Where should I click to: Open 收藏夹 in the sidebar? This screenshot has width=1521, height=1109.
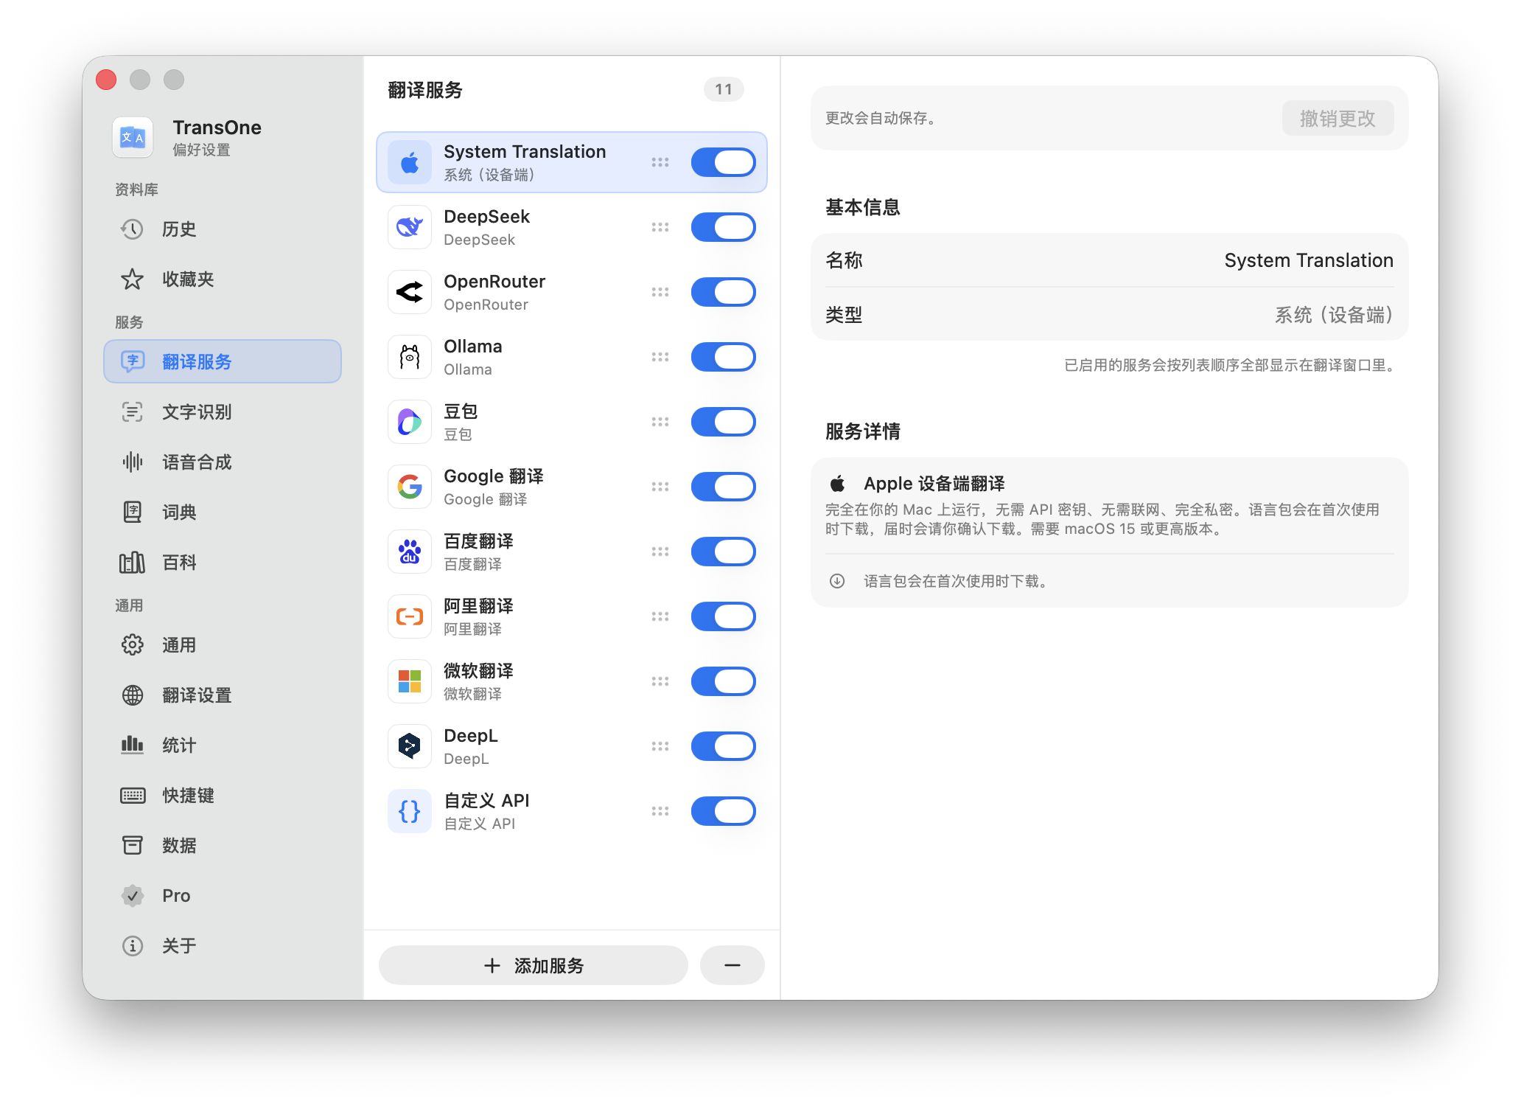pos(223,279)
